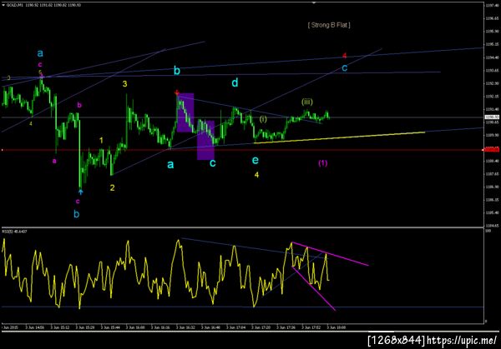Select the large yellow 4 below cyan e

[x=256, y=175]
